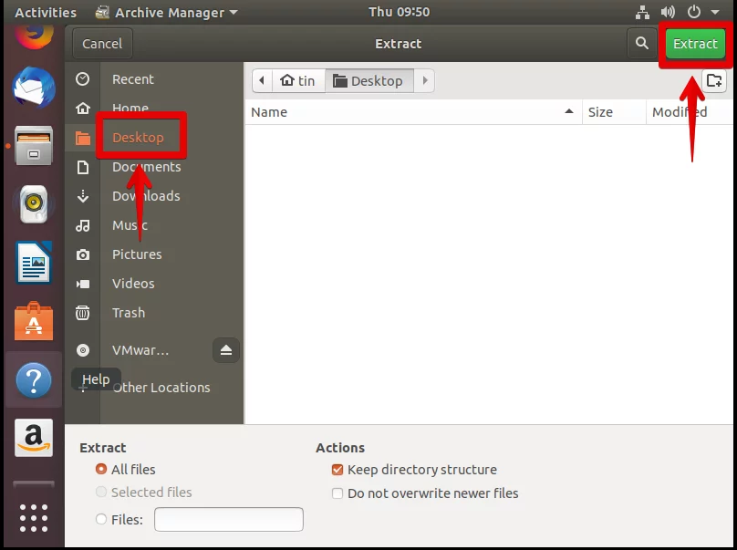The width and height of the screenshot is (737, 550).
Task: Create a new folder with folder-plus icon
Action: point(714,81)
